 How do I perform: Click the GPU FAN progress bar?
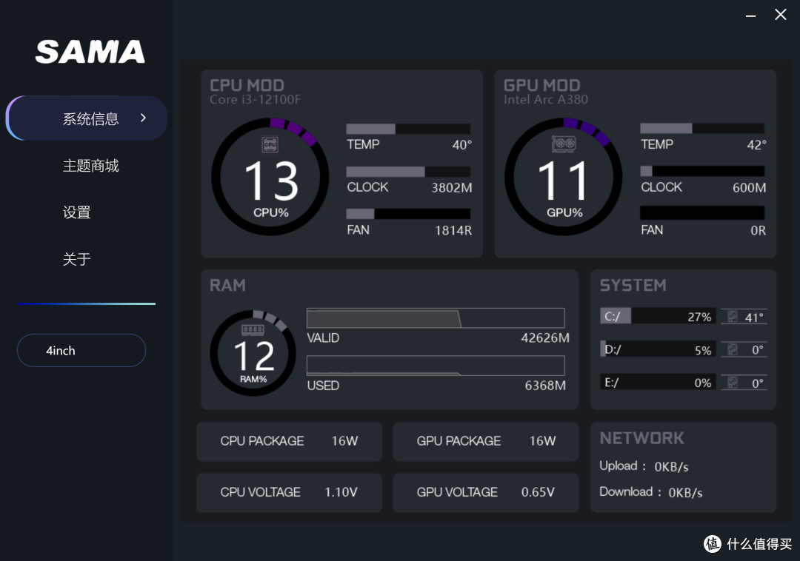point(702,213)
